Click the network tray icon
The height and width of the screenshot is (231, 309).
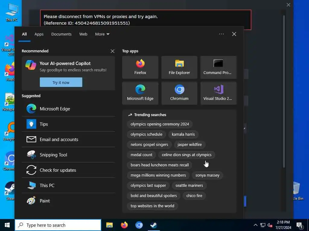[x=263, y=225]
